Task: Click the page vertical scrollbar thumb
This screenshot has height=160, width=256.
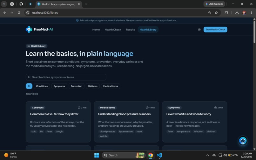Action: point(254,32)
